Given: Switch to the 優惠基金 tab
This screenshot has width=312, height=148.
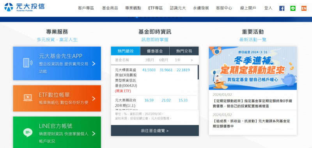Looking at the screenshot, I should pos(155,51).
